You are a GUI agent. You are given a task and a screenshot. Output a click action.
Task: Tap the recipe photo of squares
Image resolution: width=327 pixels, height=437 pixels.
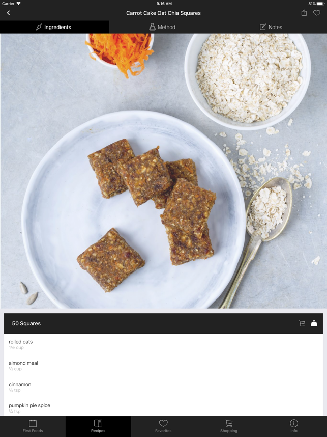tap(163, 171)
